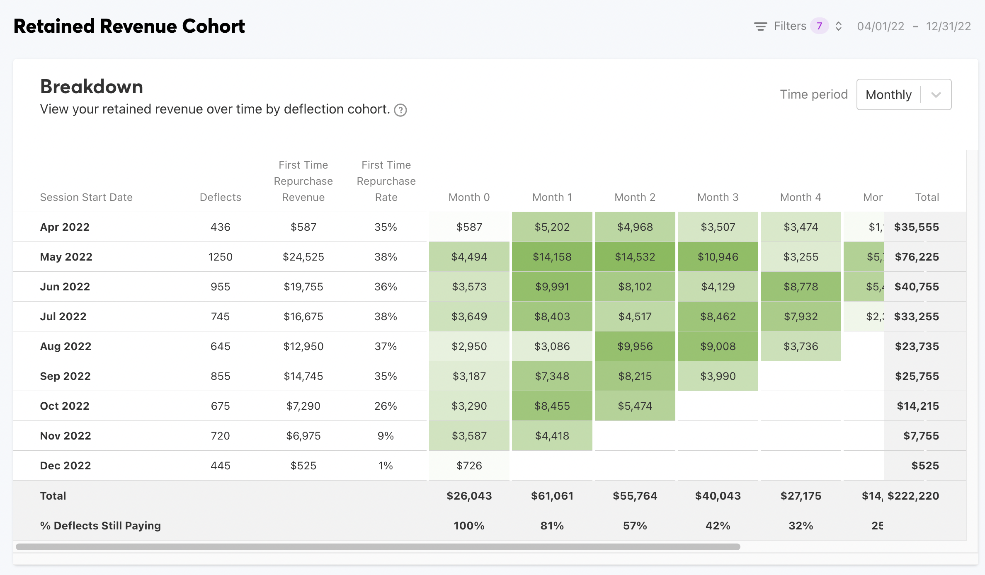Click the Filters funnel icon
The image size is (985, 575).
point(760,27)
